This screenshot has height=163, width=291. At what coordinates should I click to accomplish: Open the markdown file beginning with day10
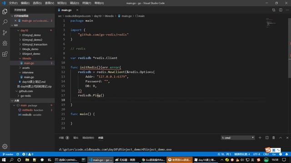(32, 81)
